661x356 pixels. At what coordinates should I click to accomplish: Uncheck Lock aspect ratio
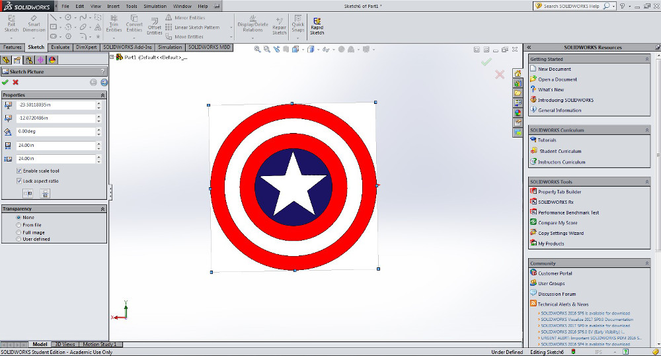(19, 181)
